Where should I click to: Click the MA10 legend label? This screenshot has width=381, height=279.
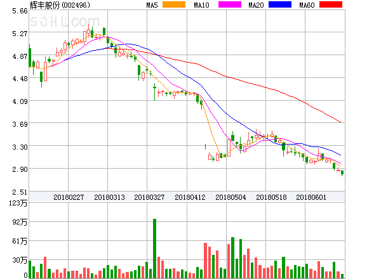(201, 5)
